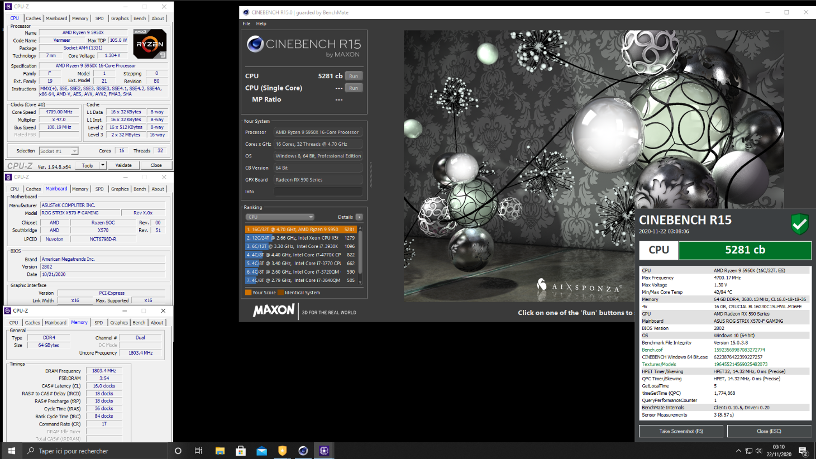Click the Validate button in CPU-Z
816x459 pixels.
tap(123, 165)
